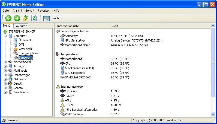Image resolution: width=217 pixels, height=124 pixels.
Task: Click the Motherboard chip icon in tree
Action: [x=10, y=62]
